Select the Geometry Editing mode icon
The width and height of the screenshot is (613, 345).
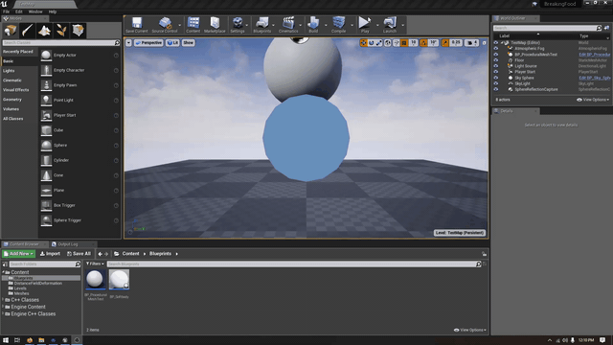click(79, 31)
